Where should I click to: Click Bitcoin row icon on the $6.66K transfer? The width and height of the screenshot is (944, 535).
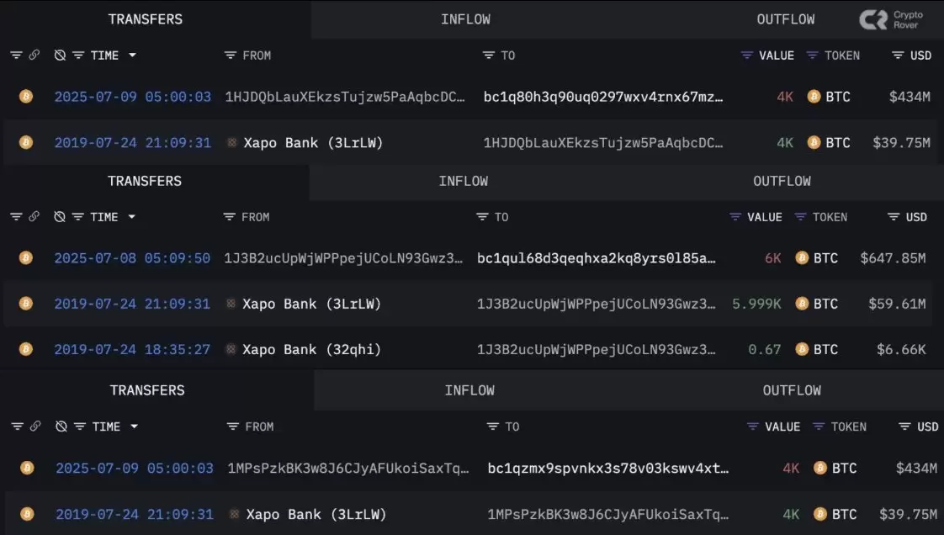click(x=26, y=349)
